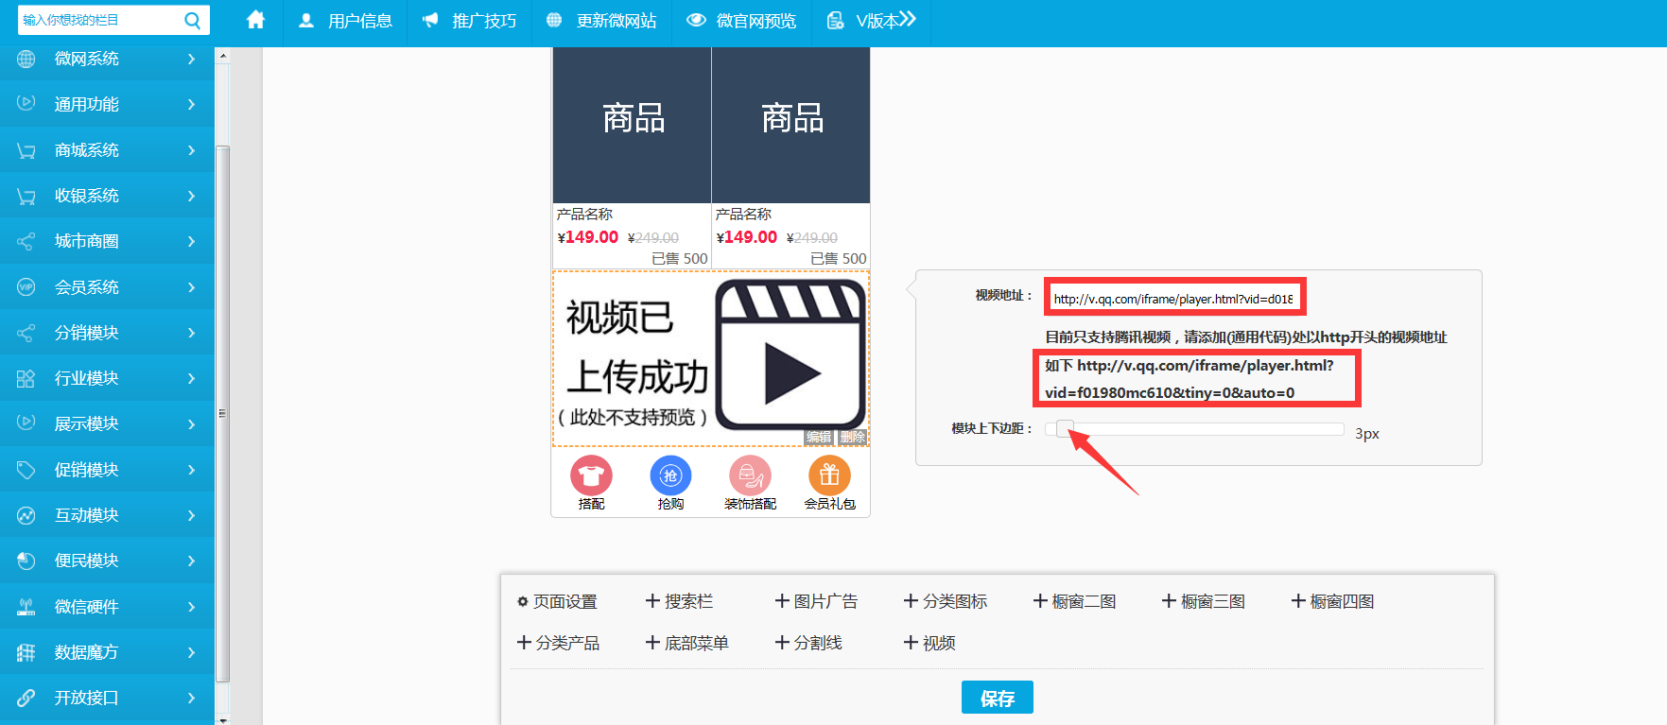Add a 搜索栏 module
This screenshot has width=1667, height=725.
pyautogui.click(x=679, y=601)
